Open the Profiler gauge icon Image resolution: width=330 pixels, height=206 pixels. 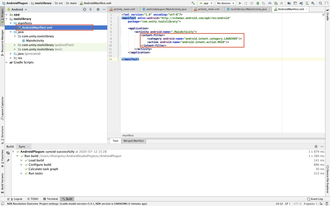270,3
